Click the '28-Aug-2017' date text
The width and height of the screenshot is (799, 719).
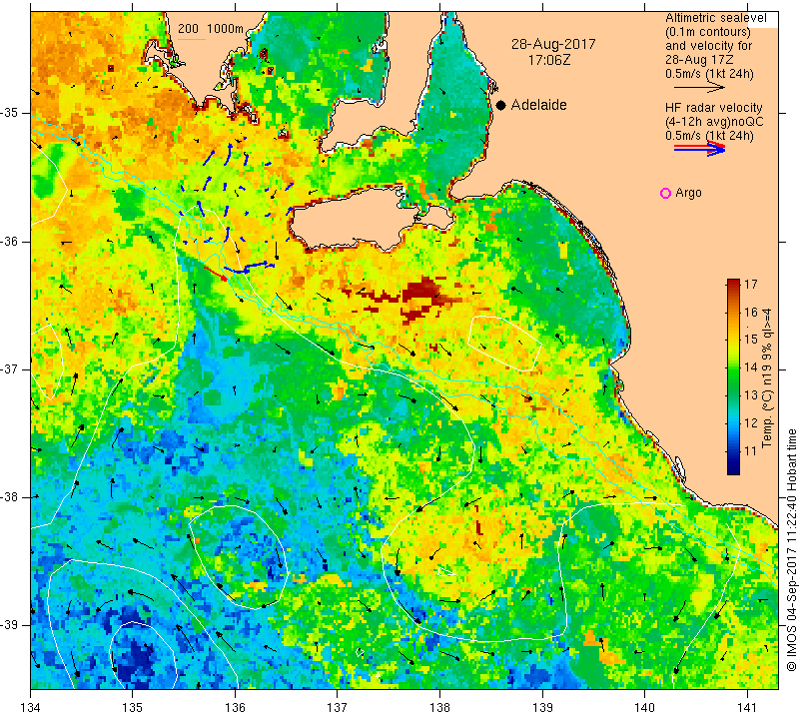553,44
